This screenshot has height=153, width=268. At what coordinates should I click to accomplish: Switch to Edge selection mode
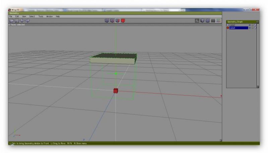point(112,21)
